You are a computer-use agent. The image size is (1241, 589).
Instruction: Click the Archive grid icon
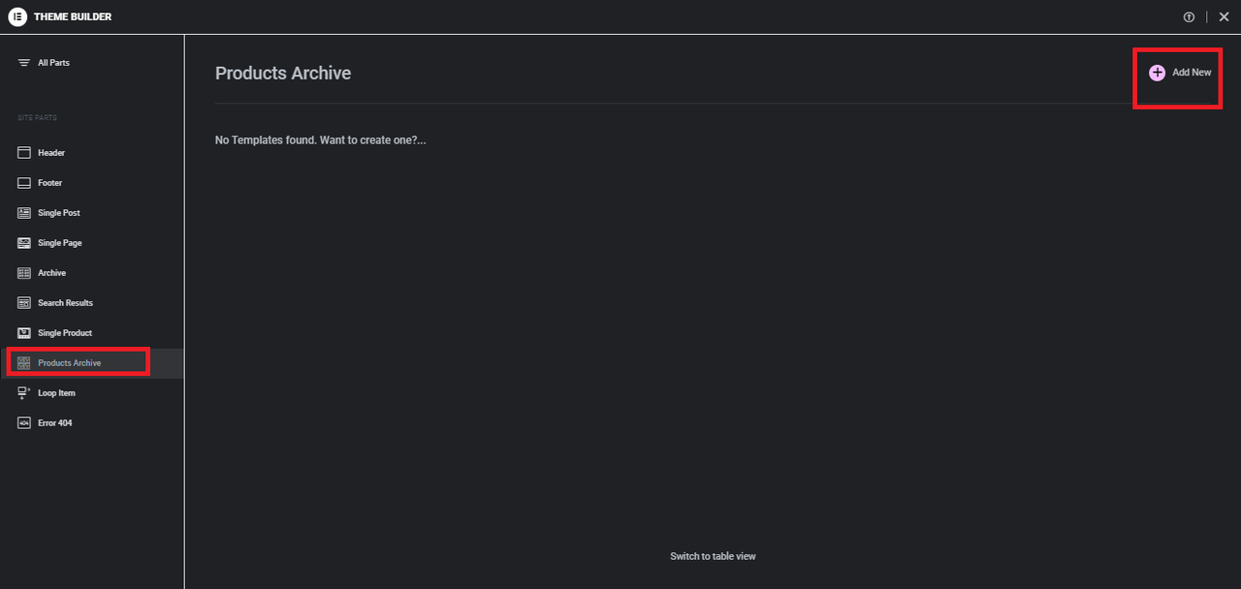(24, 273)
